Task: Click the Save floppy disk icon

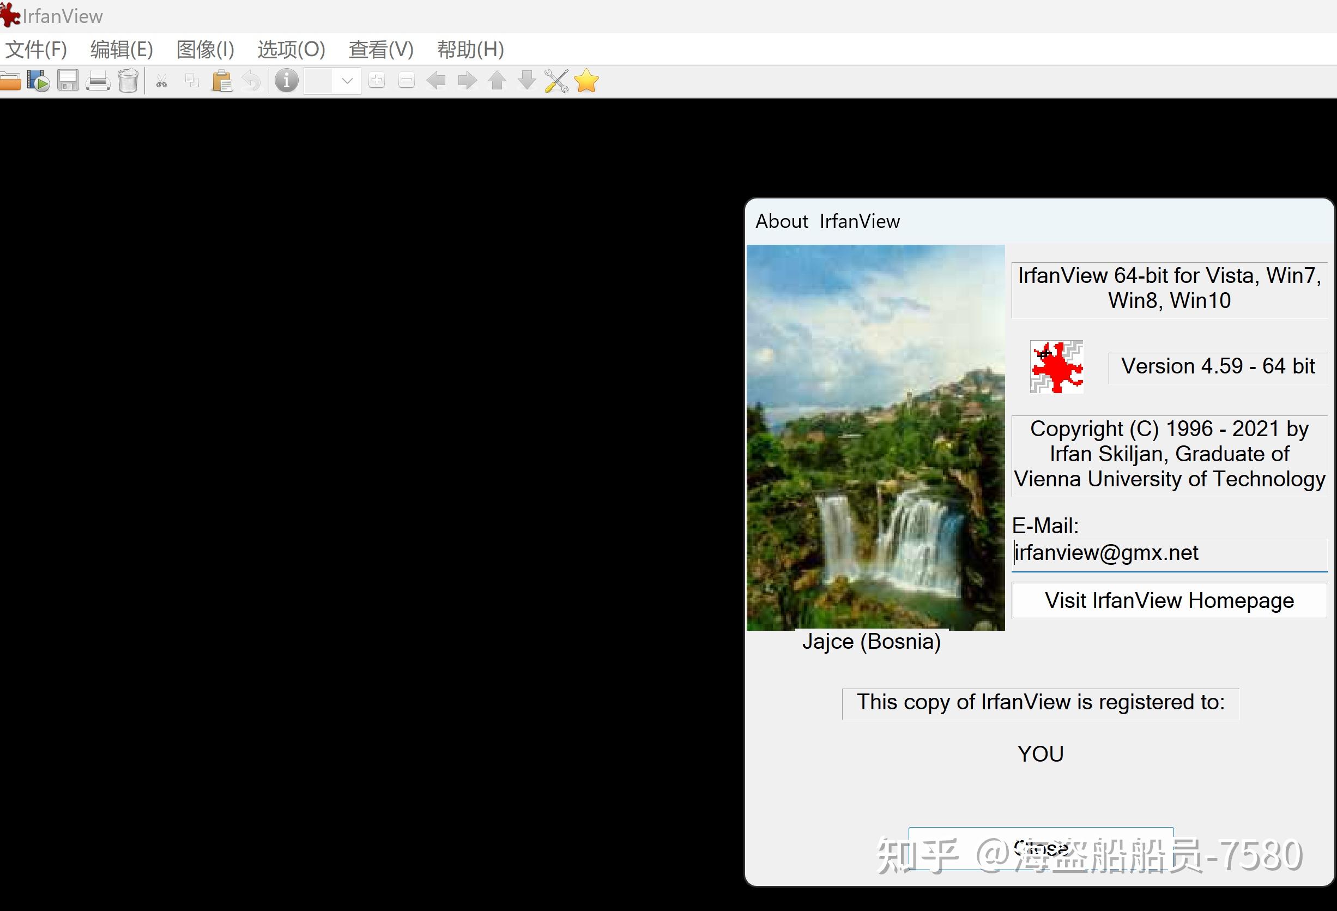Action: point(68,81)
